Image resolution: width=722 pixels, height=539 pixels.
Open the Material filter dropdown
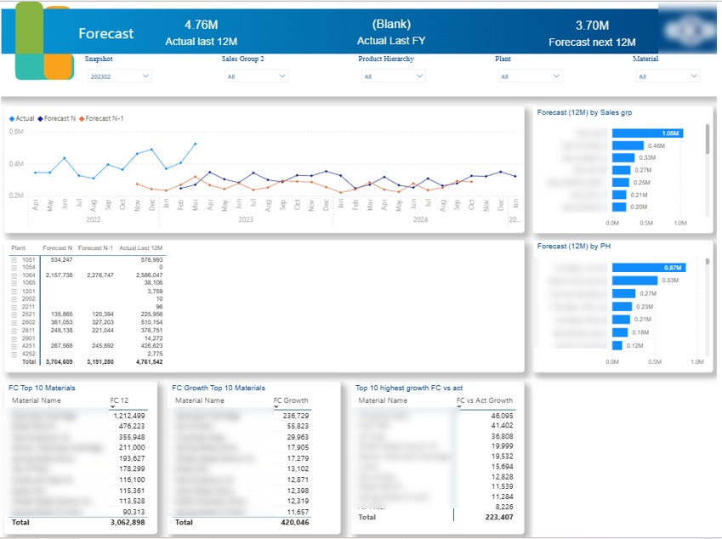pyautogui.click(x=667, y=75)
